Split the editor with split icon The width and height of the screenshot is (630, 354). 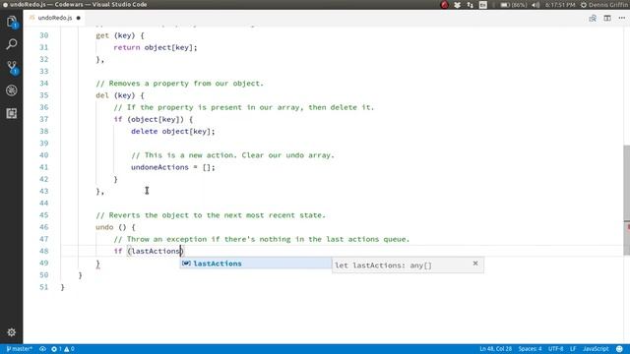point(607,18)
